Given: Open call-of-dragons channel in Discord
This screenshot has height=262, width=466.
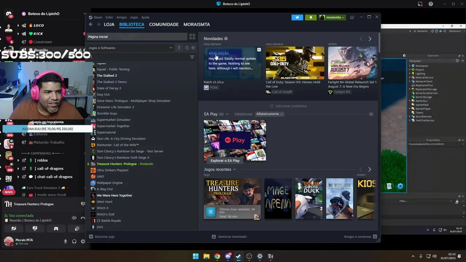Looking at the screenshot, I should click(x=50, y=168).
